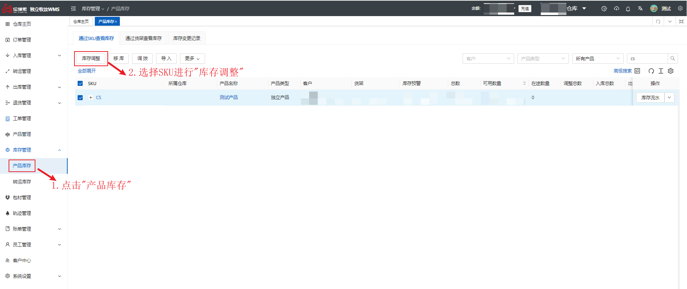Click the 移库 button
Viewport: 687px width, 289px height.
point(118,58)
